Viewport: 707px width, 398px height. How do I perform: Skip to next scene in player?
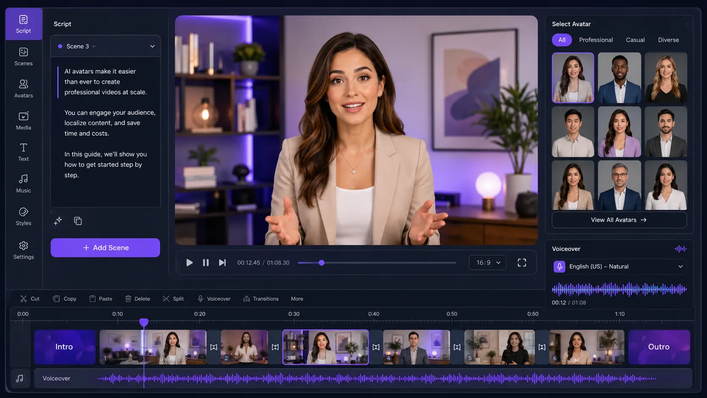point(222,263)
